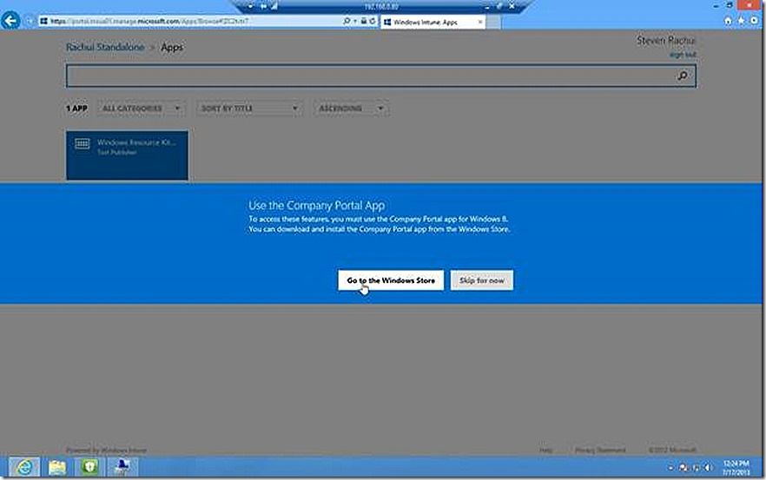Expand the All Categories dropdown
Screen dimensions: 766x480
(x=142, y=108)
